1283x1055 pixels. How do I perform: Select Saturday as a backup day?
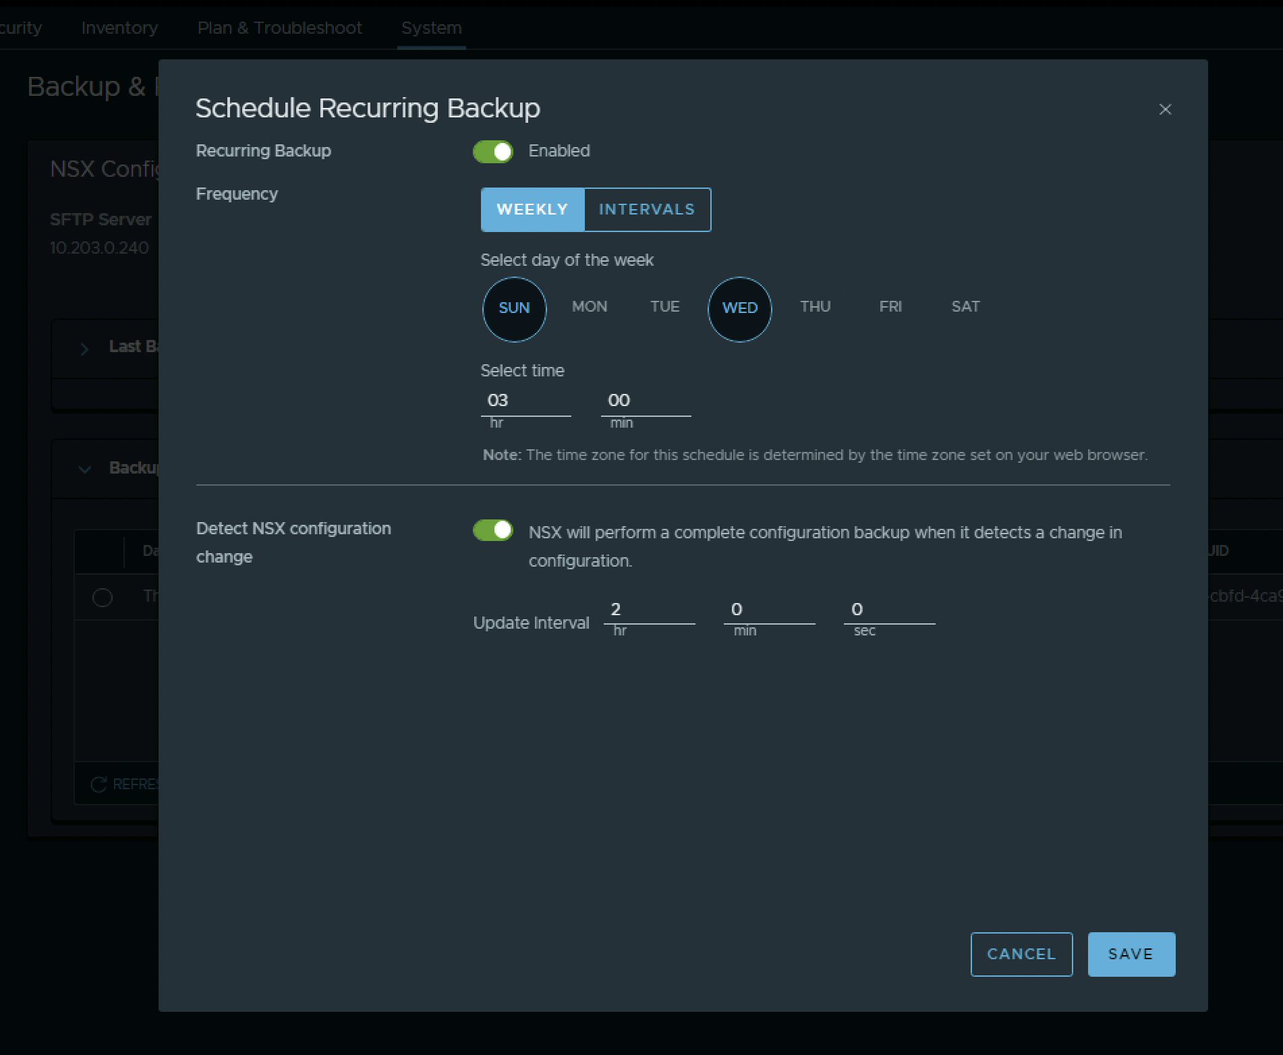pyautogui.click(x=965, y=308)
